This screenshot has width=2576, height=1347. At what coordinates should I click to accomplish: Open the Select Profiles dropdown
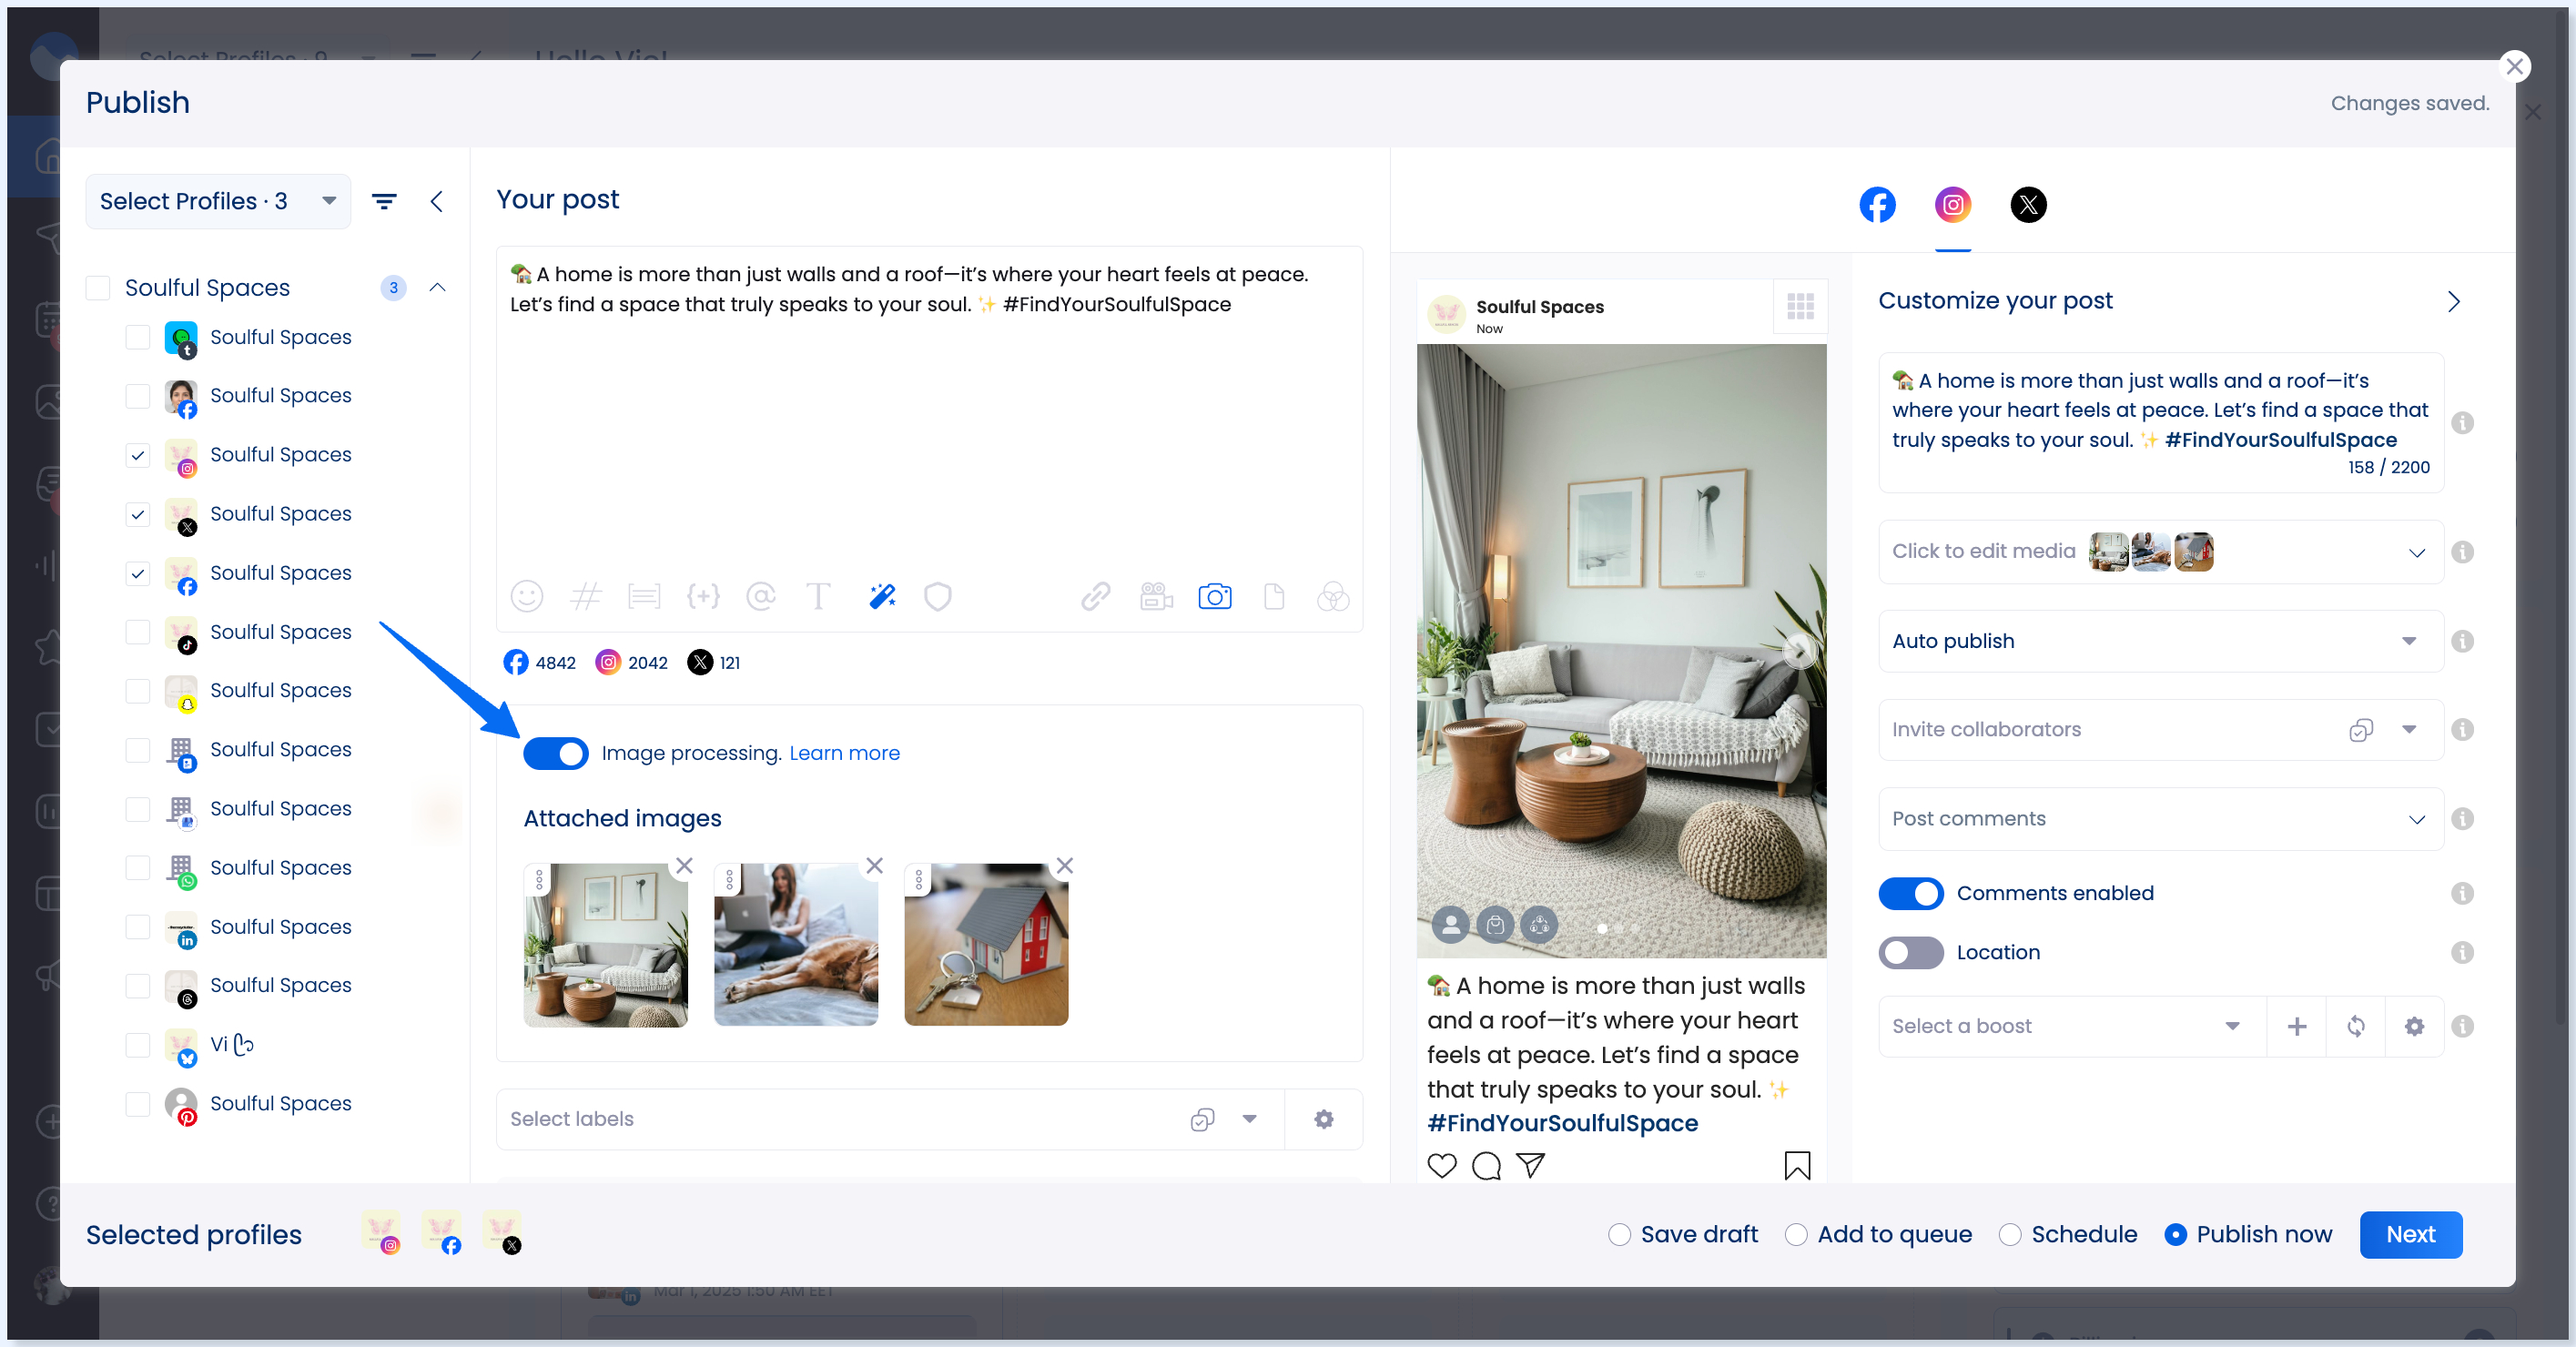coord(218,201)
